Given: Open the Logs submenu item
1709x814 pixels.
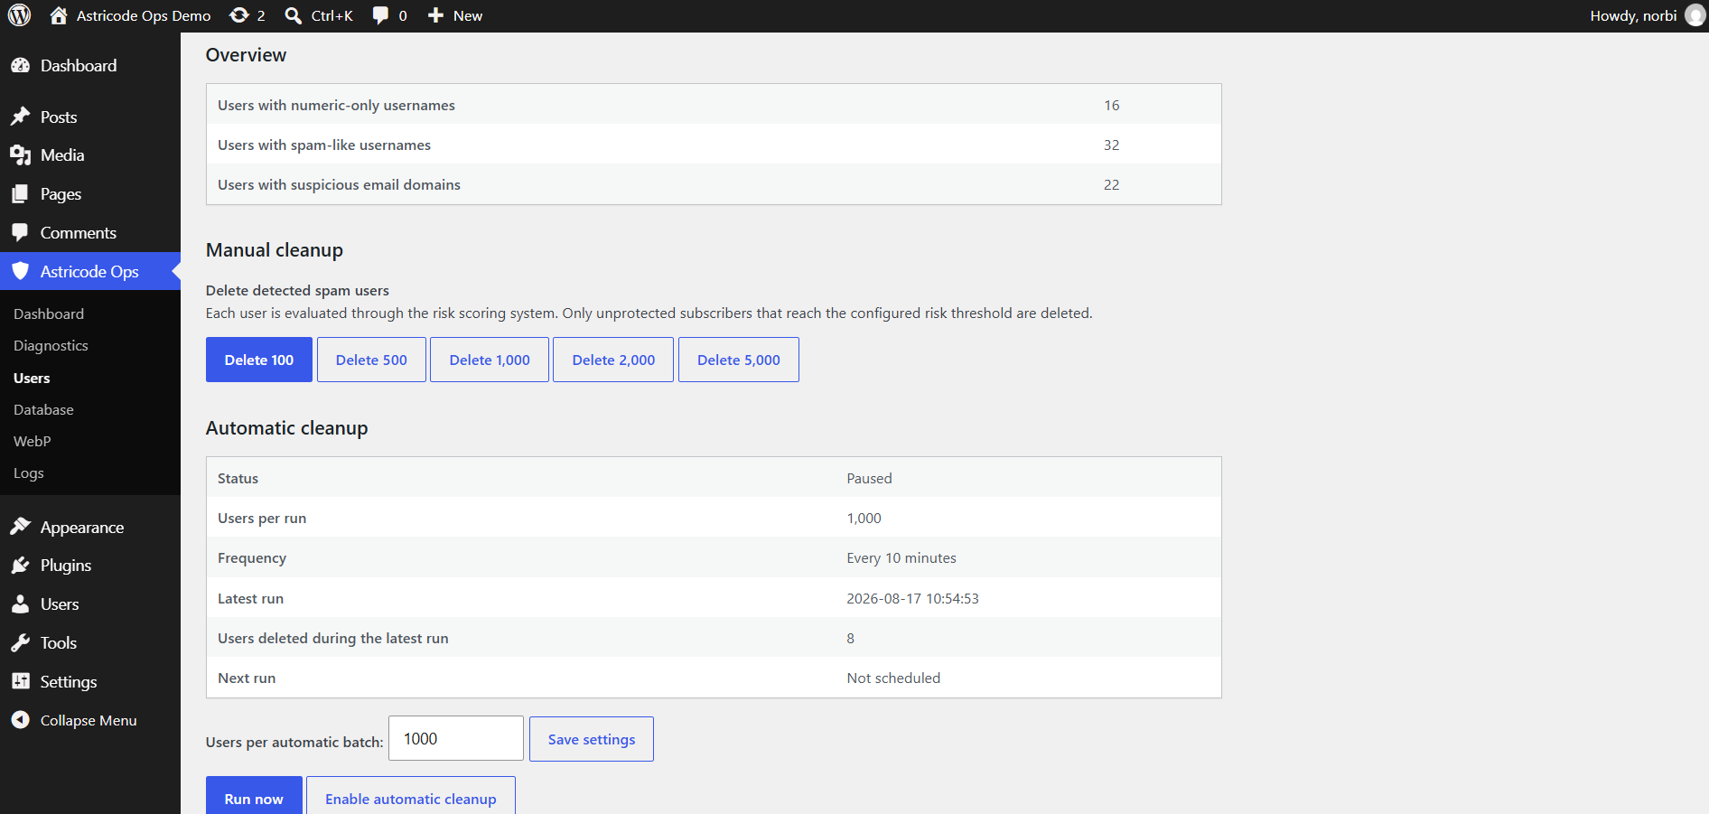Looking at the screenshot, I should 29,472.
